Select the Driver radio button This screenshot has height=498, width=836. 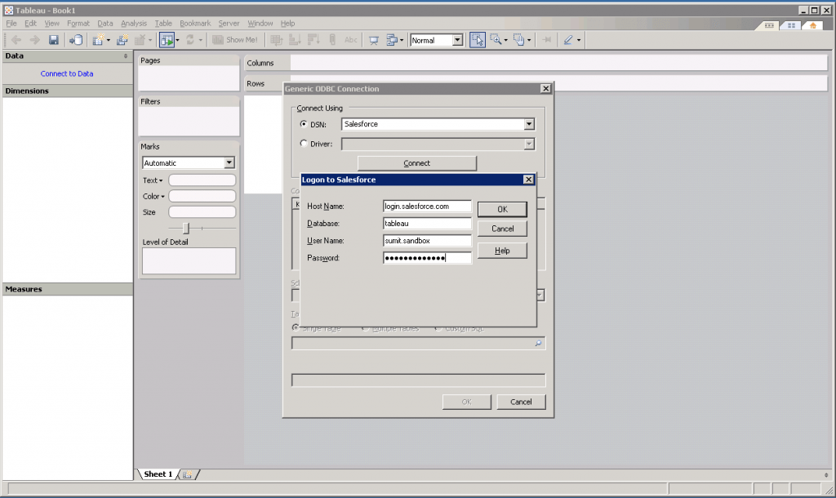tap(305, 144)
